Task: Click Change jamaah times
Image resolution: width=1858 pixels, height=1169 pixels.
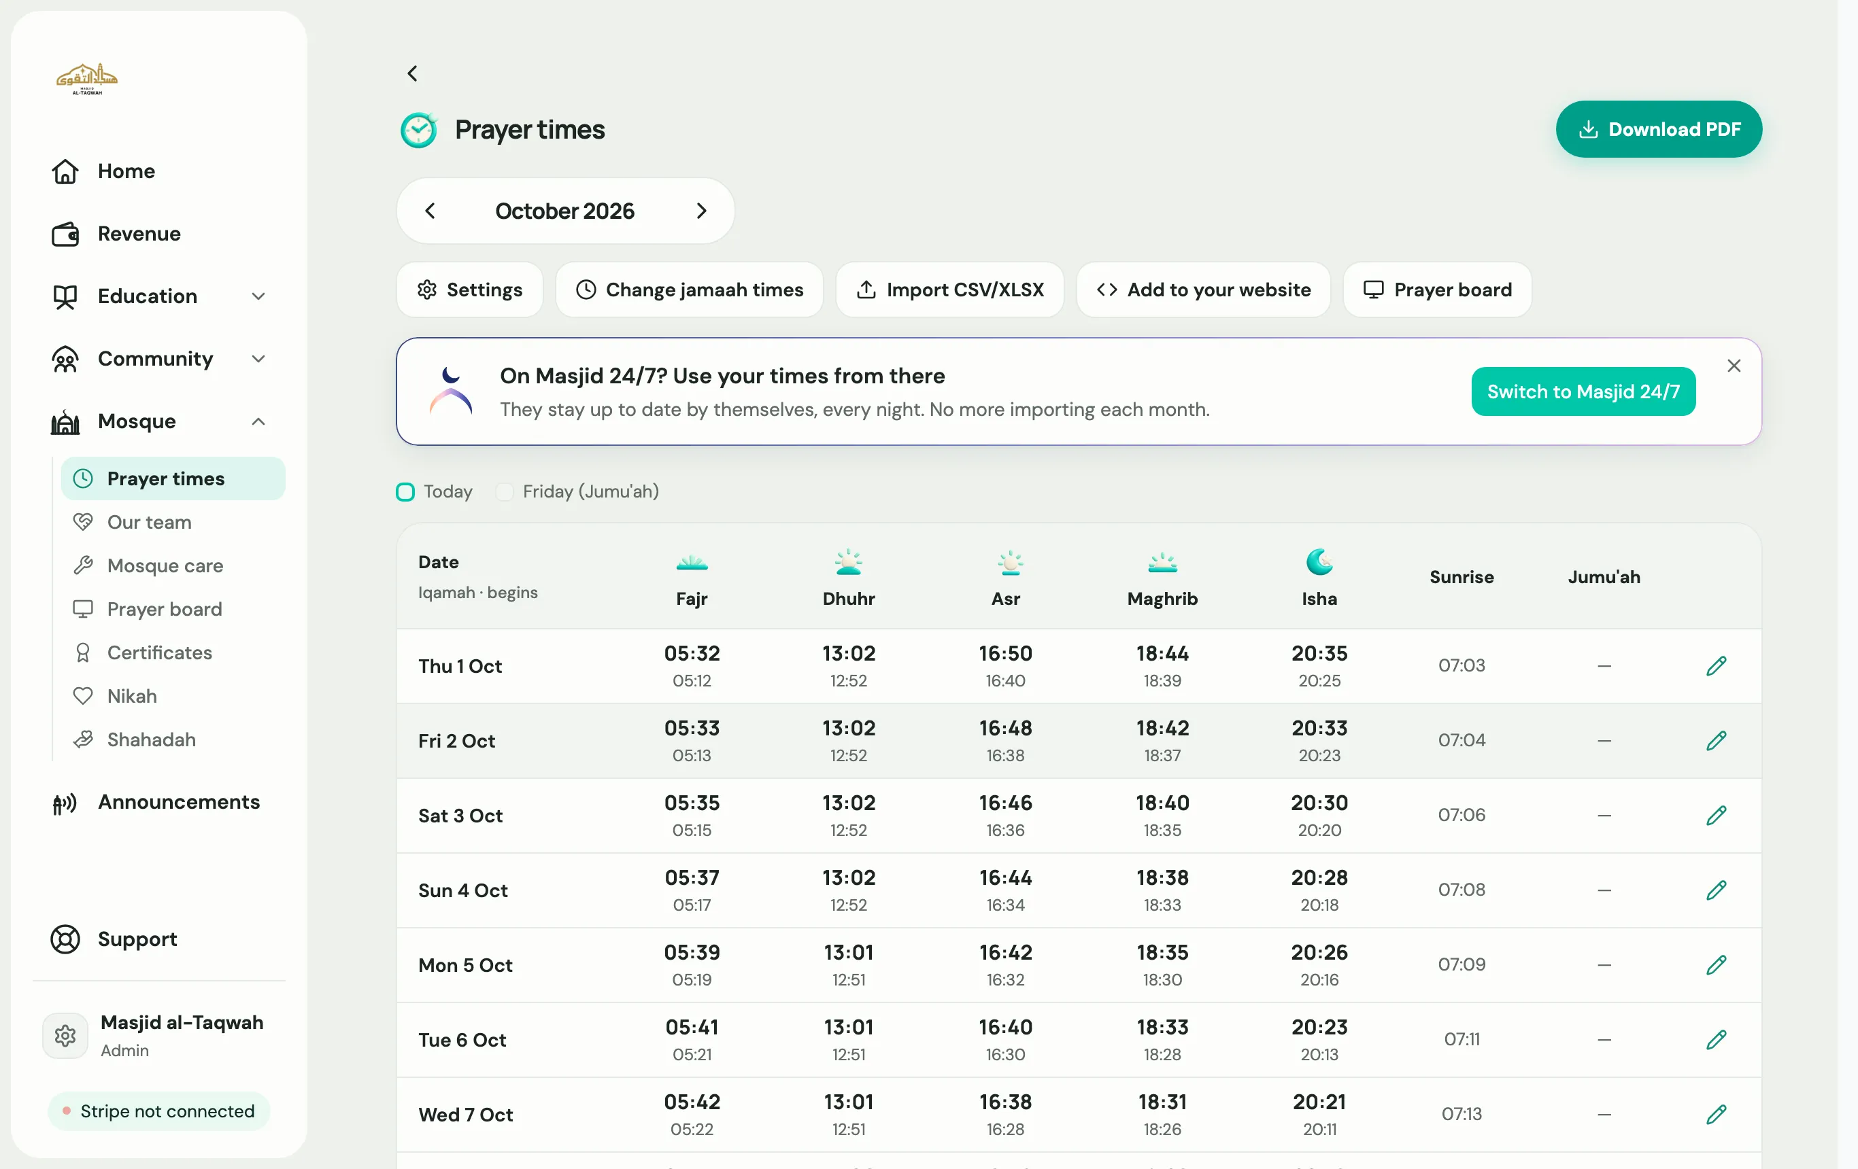Action: coord(689,290)
